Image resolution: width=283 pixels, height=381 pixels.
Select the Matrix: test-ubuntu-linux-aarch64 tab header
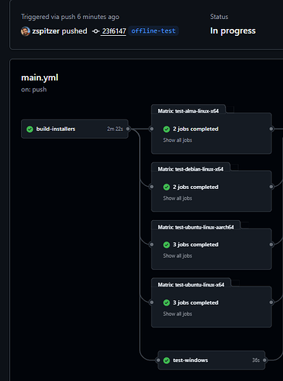196,227
